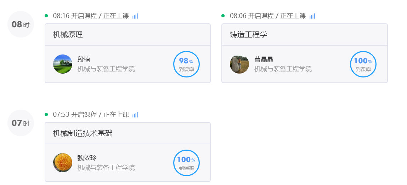Click 曹晶晶's avatar photo
This screenshot has width=407, height=185.
pyautogui.click(x=239, y=64)
